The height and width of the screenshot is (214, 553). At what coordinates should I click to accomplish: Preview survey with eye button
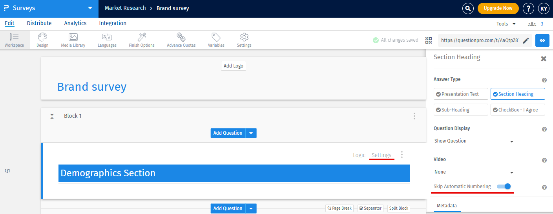(542, 40)
